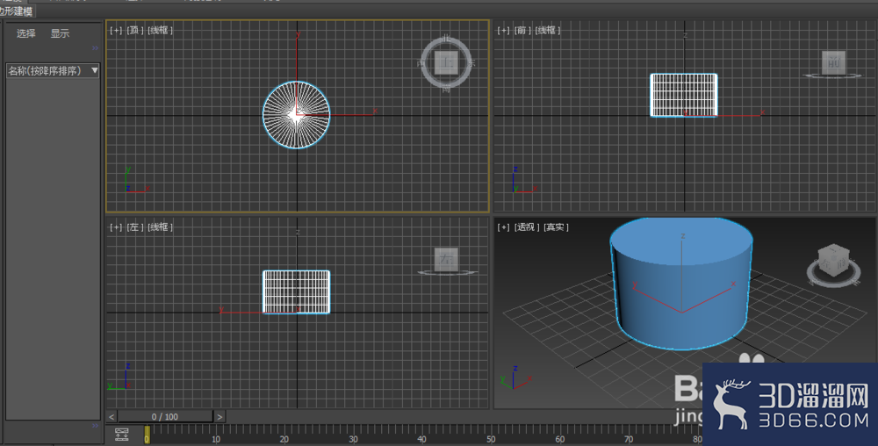Step time slider forward with > button

(x=219, y=416)
